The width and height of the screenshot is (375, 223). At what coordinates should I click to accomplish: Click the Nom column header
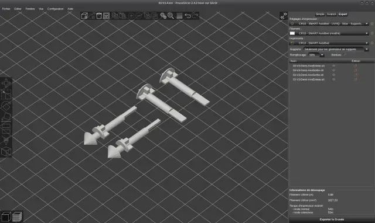click(x=293, y=61)
